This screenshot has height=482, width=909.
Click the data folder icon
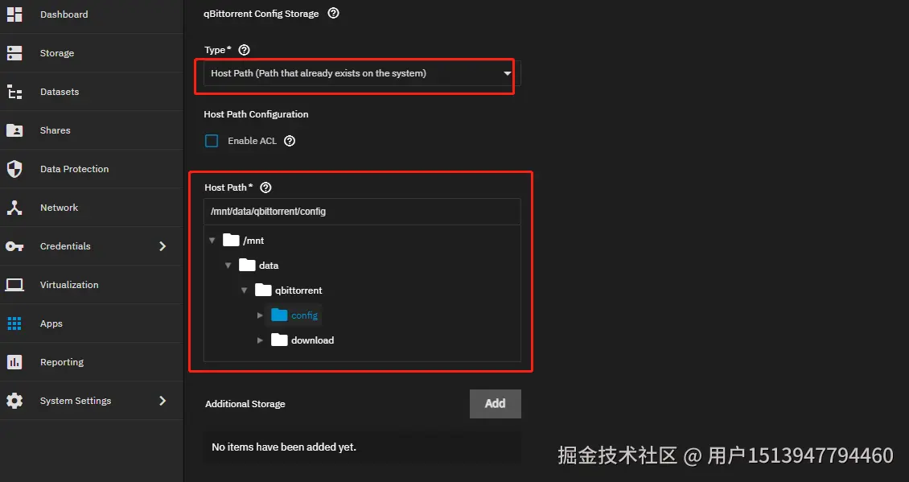pos(248,265)
